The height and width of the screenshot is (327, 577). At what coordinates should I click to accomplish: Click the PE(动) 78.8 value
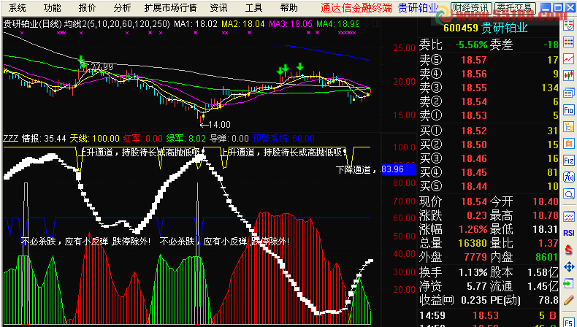coord(547,300)
